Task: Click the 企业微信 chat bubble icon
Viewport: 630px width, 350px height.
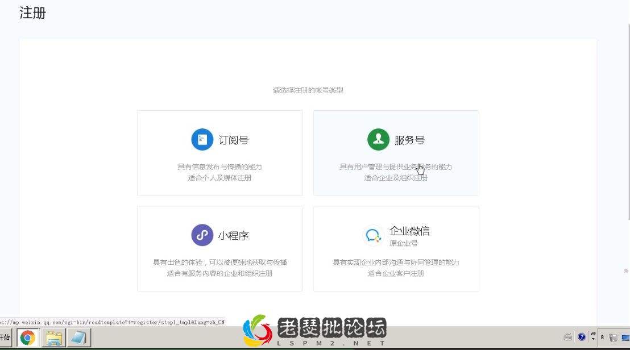Action: 373,236
